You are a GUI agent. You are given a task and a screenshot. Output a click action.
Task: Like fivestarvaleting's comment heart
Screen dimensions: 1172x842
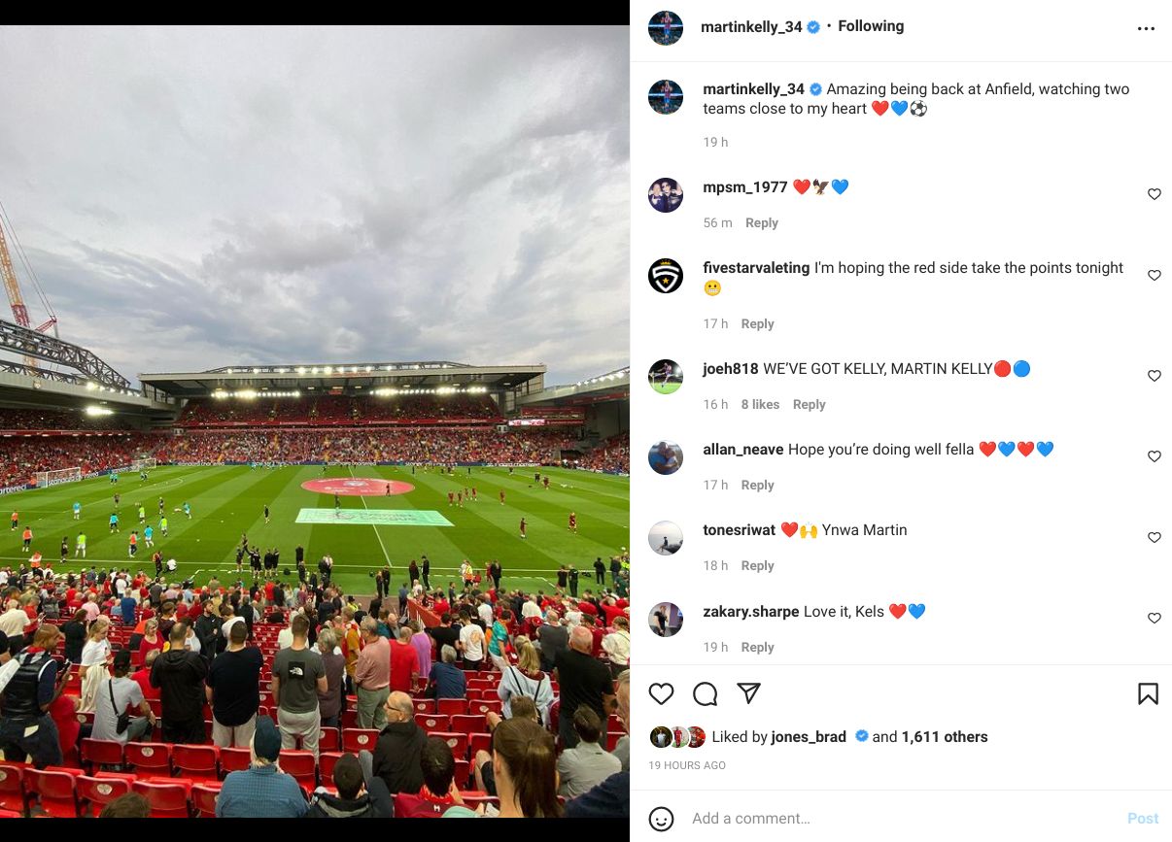pyautogui.click(x=1155, y=276)
